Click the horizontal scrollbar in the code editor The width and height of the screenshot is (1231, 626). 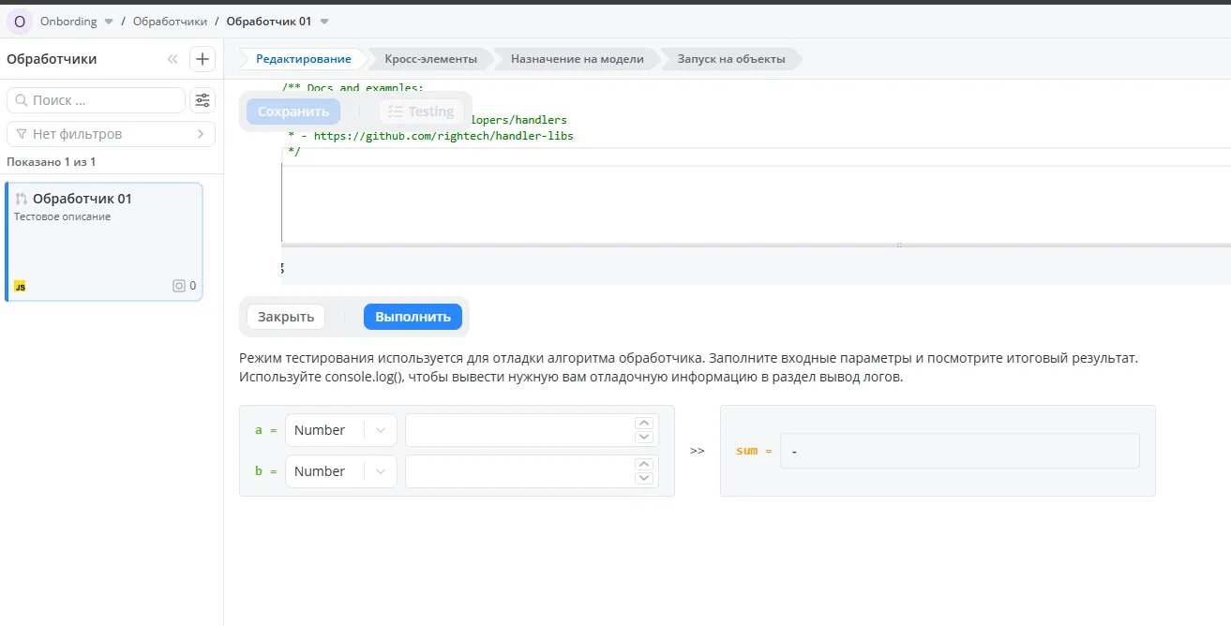point(897,244)
